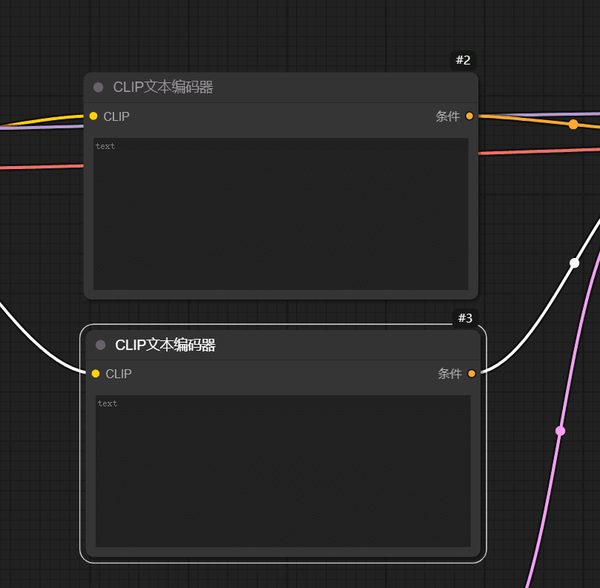The width and height of the screenshot is (600, 588).
Task: Click the yellow CLIP input port on node #3
Action: click(x=96, y=374)
